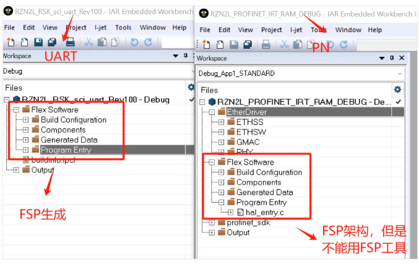Expand Components folder in UART window
This screenshot has width=419, height=265.
pyautogui.click(x=25, y=130)
